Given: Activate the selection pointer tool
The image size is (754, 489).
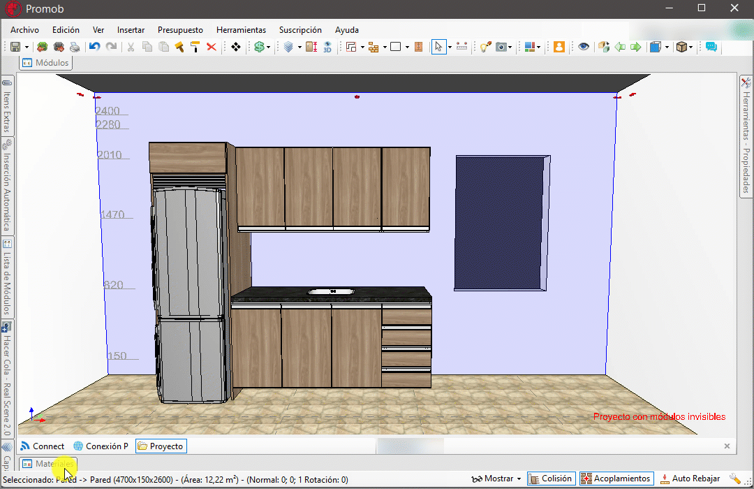Looking at the screenshot, I should click(438, 47).
